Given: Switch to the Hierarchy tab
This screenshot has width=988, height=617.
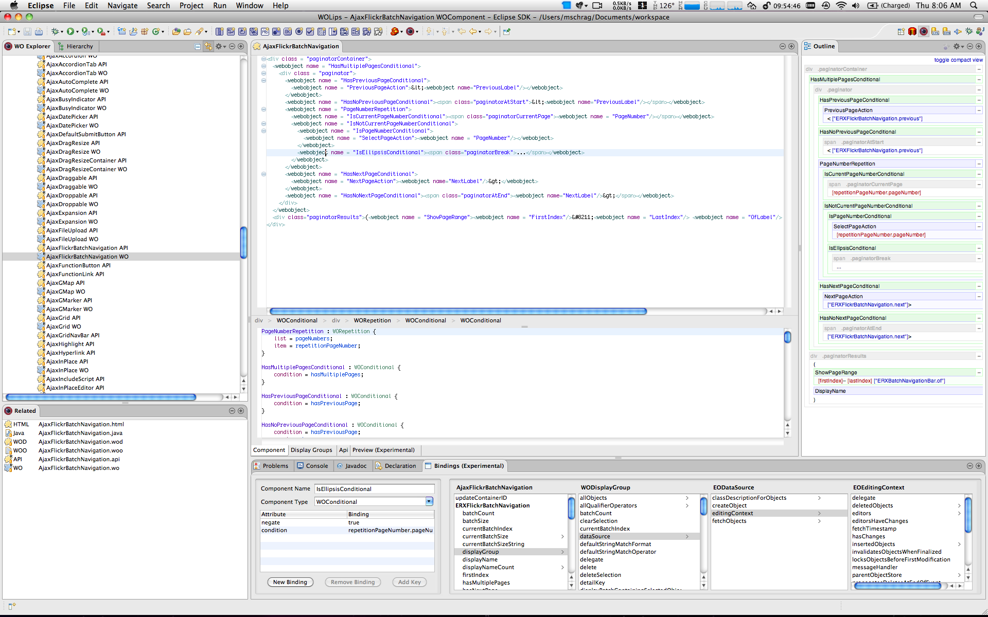Looking at the screenshot, I should pyautogui.click(x=75, y=46).
